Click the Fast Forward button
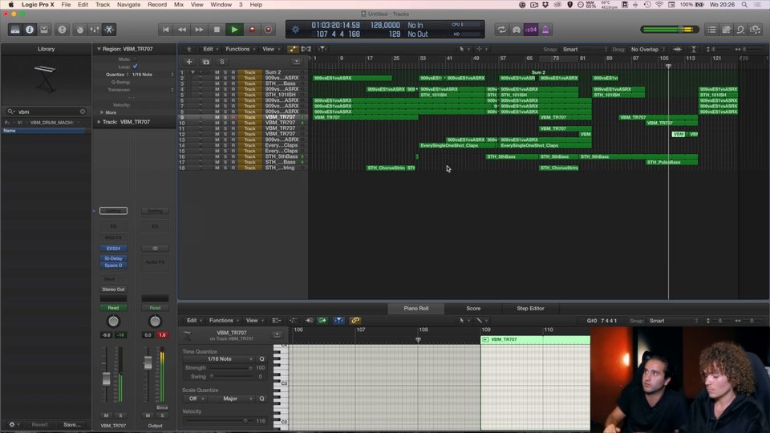This screenshot has width=770, height=433. coord(199,30)
